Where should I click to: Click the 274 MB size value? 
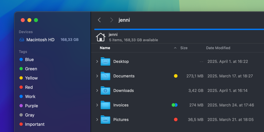(x=196, y=105)
